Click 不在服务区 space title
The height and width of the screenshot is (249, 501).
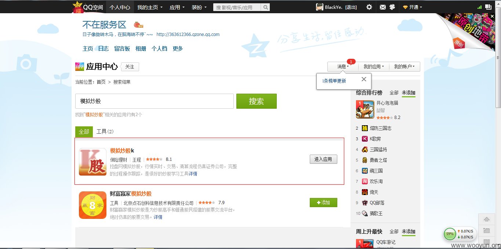coord(104,25)
